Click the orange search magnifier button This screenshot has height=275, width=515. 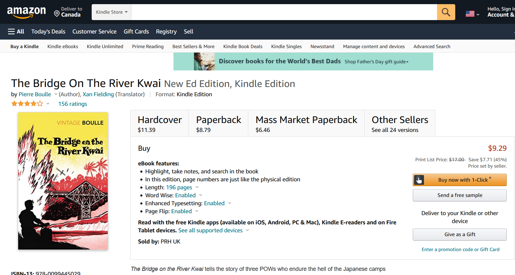tap(446, 12)
